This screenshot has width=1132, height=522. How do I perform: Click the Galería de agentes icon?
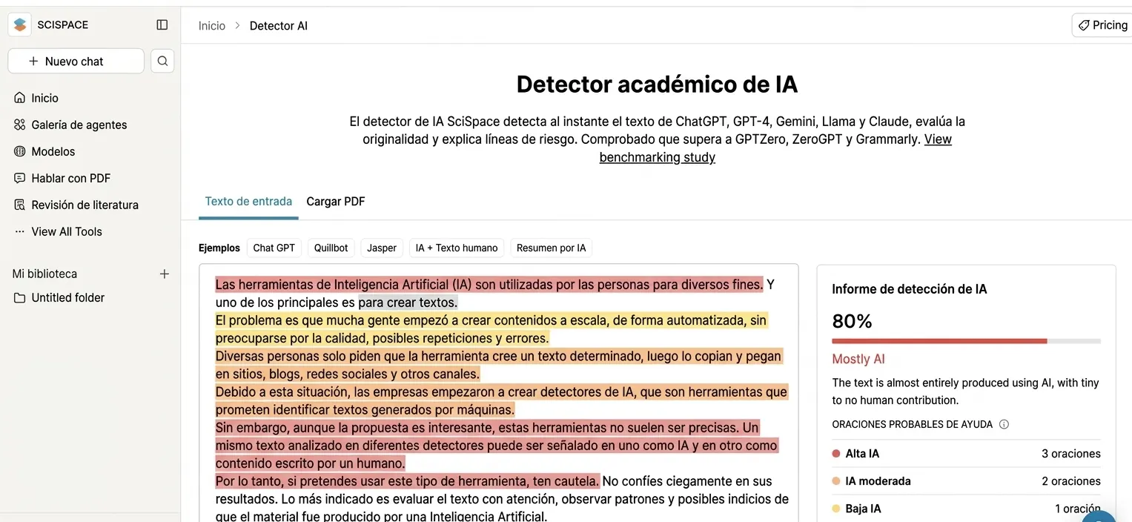20,125
